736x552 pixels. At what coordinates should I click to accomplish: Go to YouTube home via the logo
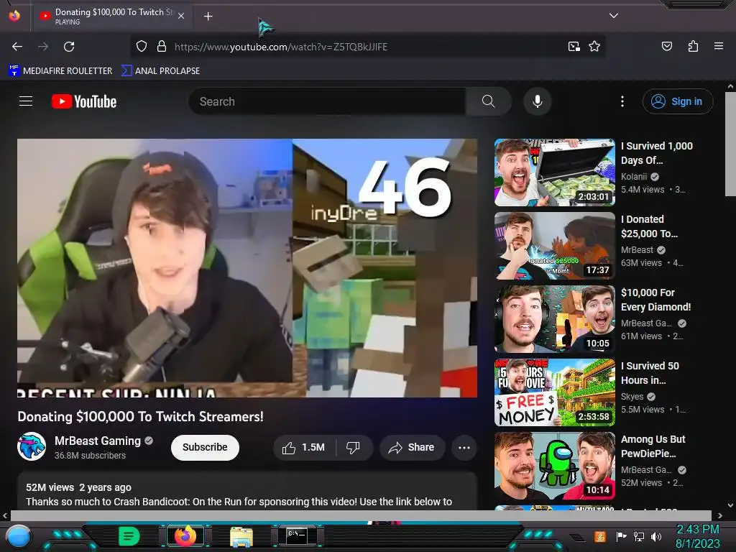[x=84, y=101]
